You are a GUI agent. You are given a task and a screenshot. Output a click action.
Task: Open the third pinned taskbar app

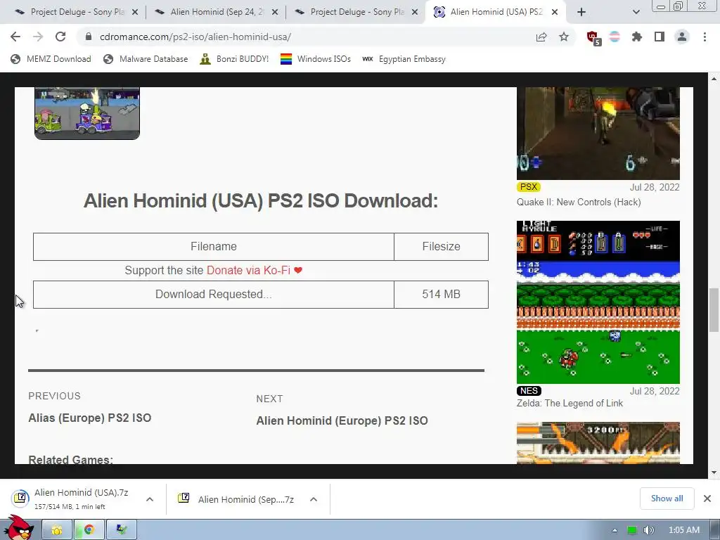point(122,530)
